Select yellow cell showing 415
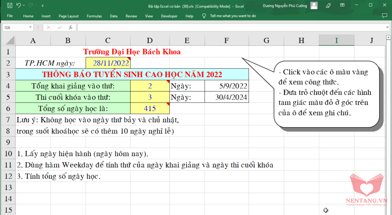Image resolution: width=392 pixels, height=215 pixels. point(150,108)
